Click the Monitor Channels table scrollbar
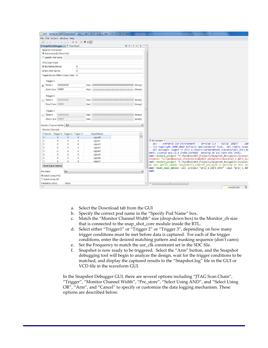 pyautogui.click(x=141, y=147)
